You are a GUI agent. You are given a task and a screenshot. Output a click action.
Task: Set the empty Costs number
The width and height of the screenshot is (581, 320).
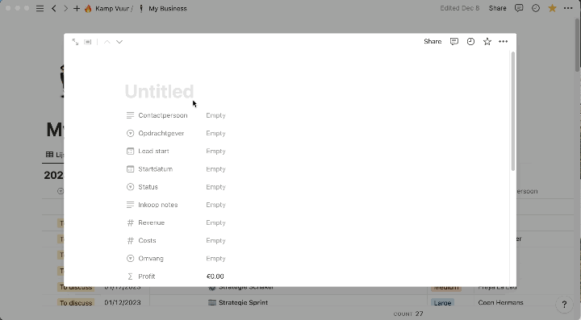(215, 240)
